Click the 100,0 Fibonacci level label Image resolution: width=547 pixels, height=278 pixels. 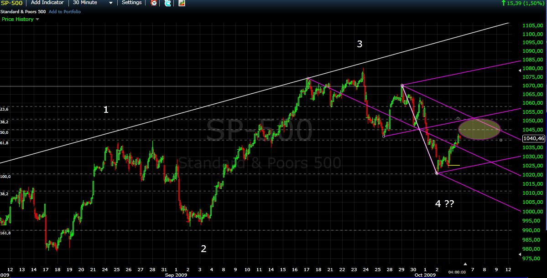[5, 177]
